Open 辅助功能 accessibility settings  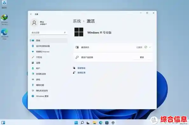click(49, 85)
